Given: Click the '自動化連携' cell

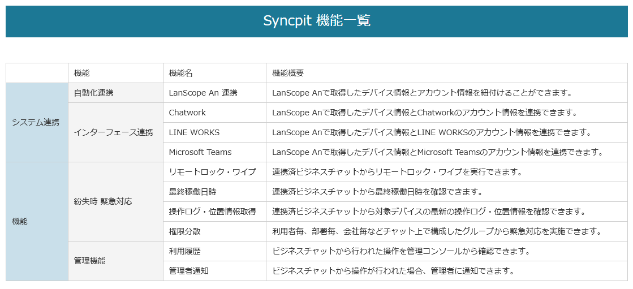Looking at the screenshot, I should click(x=115, y=93).
